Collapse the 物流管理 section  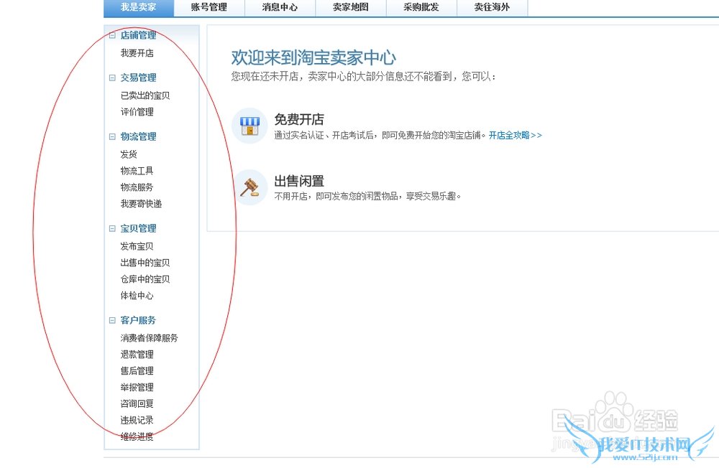112,136
